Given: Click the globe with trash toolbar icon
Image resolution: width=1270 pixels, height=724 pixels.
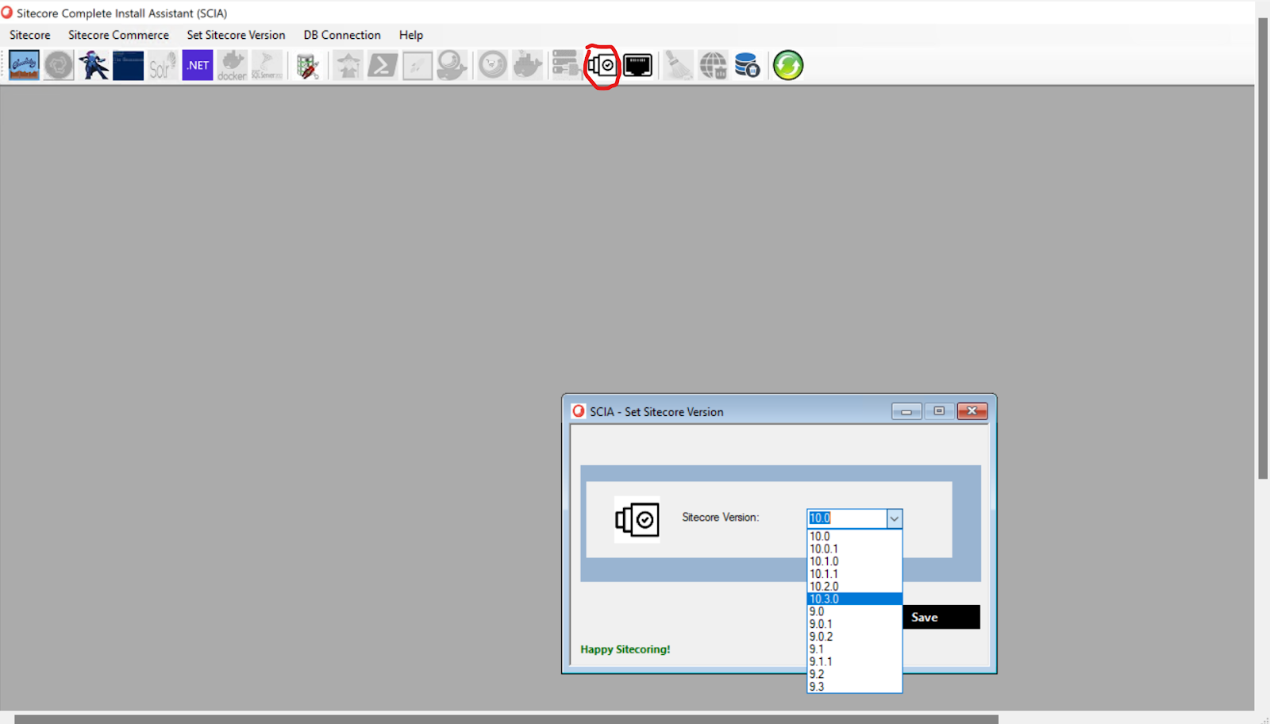Looking at the screenshot, I should point(713,65).
